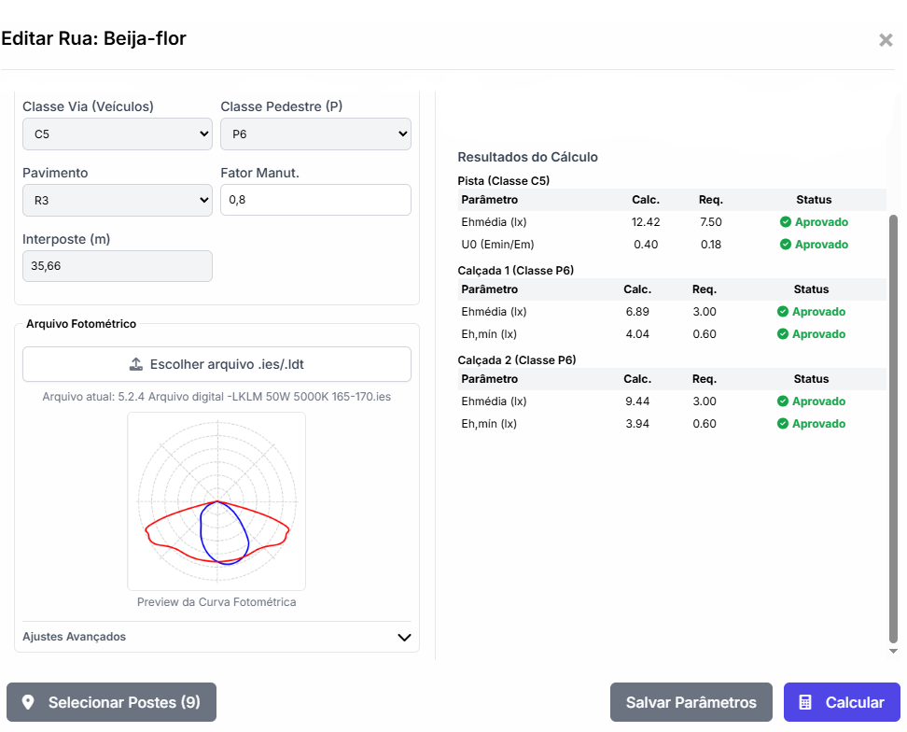Open the Pavimento dropdown
Image resolution: width=907 pixels, height=732 pixels.
tap(117, 200)
